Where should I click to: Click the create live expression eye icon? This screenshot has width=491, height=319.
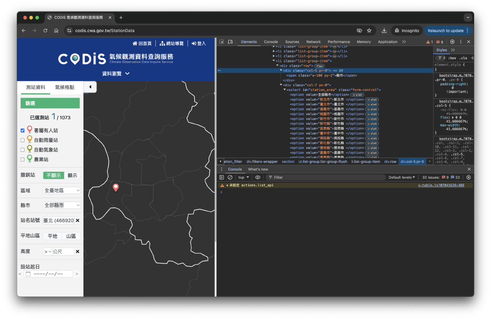tap(258, 177)
